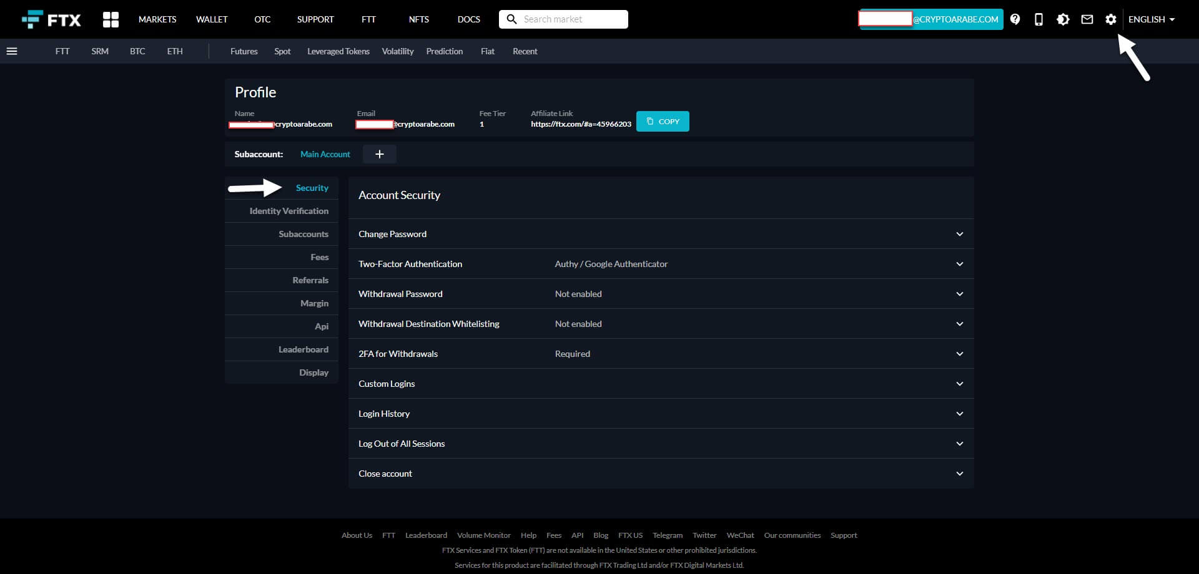Add a new subaccount with plus button

click(x=379, y=154)
